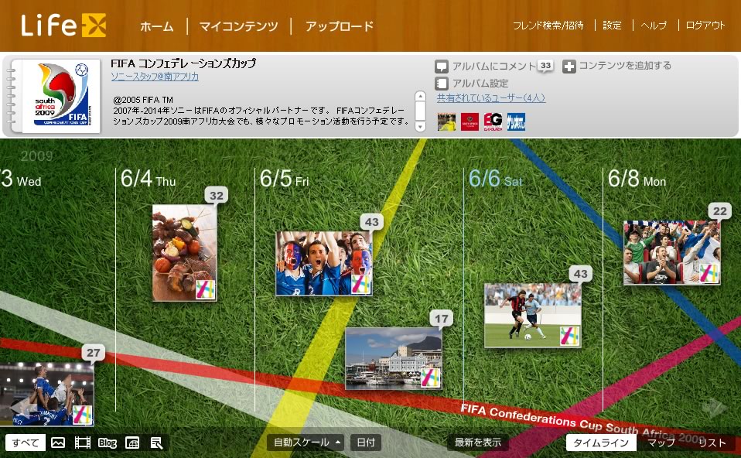Click the plus icon to add content
Viewport: 741px width, 458px height.
(x=569, y=67)
